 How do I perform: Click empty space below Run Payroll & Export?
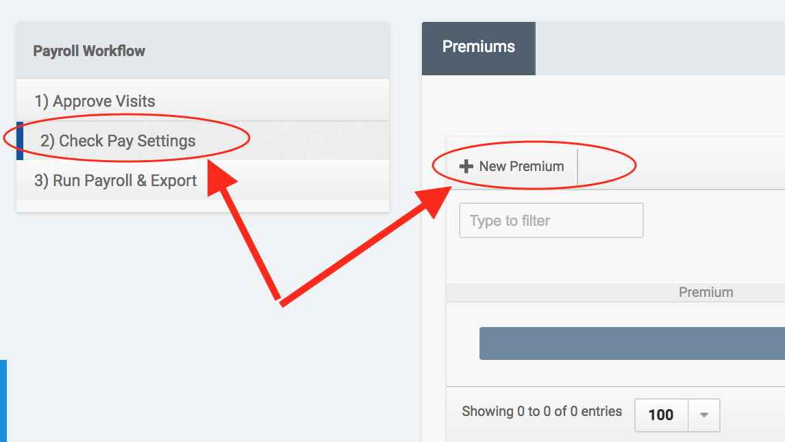click(x=202, y=206)
